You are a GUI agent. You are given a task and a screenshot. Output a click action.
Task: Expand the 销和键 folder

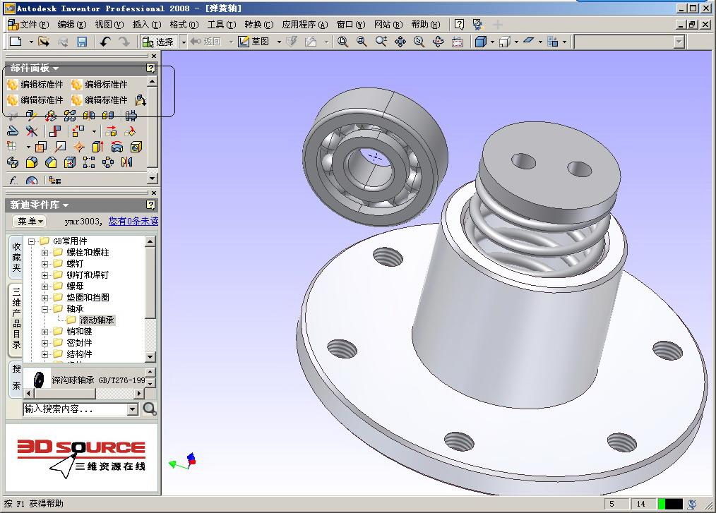click(44, 332)
